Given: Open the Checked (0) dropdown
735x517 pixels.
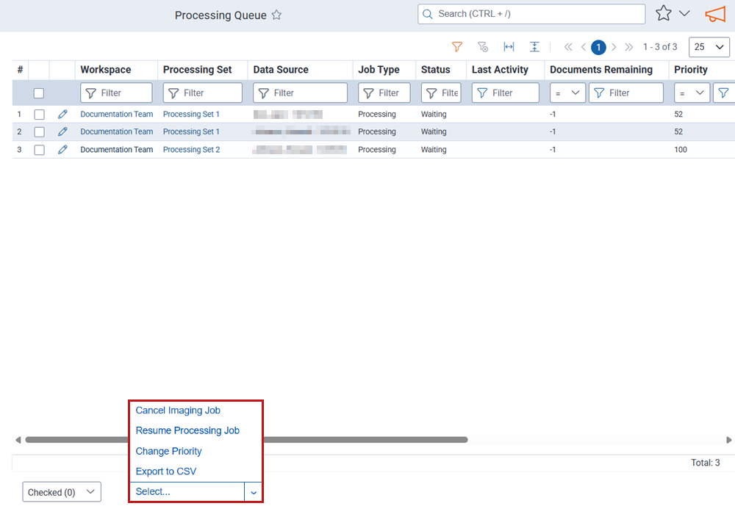Looking at the screenshot, I should pyautogui.click(x=62, y=492).
